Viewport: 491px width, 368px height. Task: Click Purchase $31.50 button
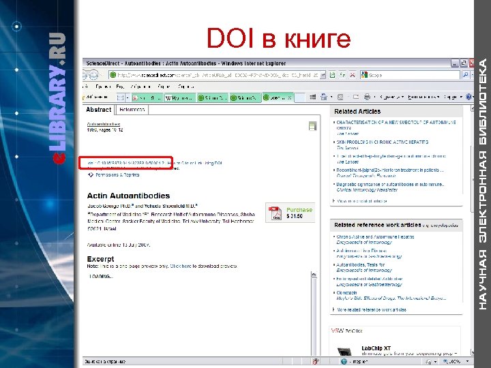290,213
